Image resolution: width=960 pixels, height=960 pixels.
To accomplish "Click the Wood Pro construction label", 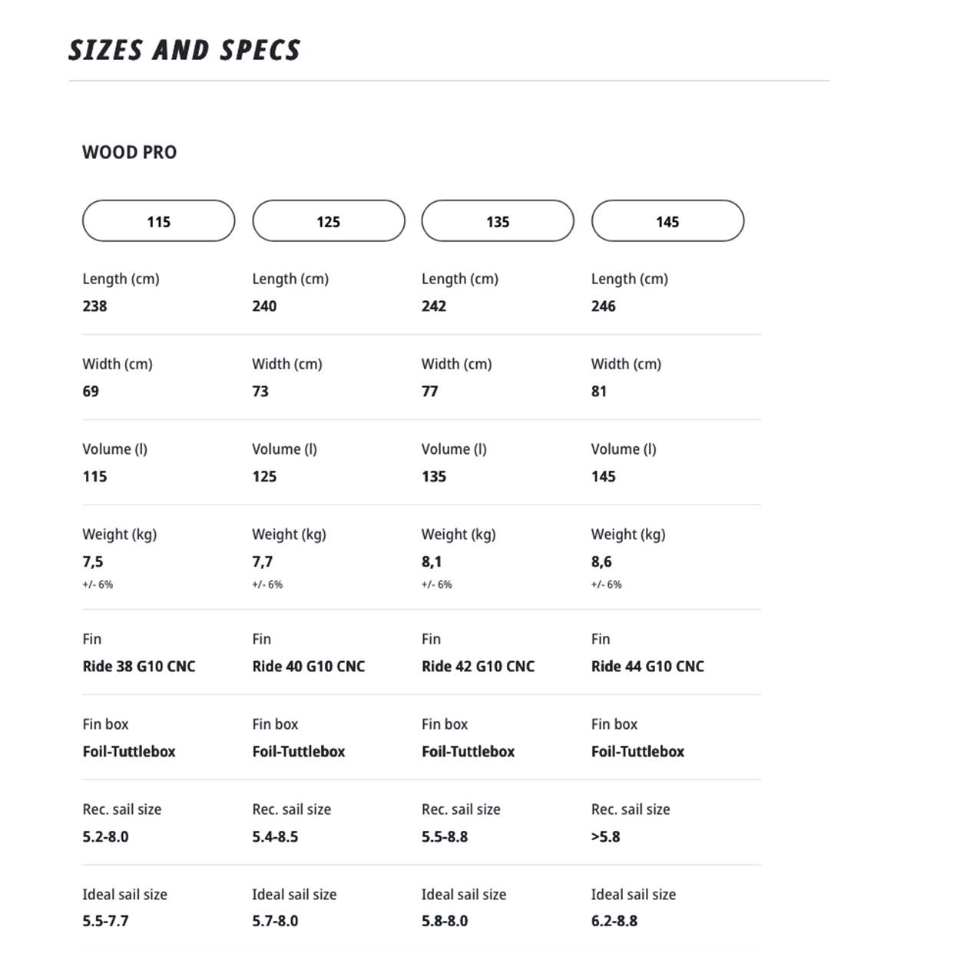I will click(x=129, y=152).
